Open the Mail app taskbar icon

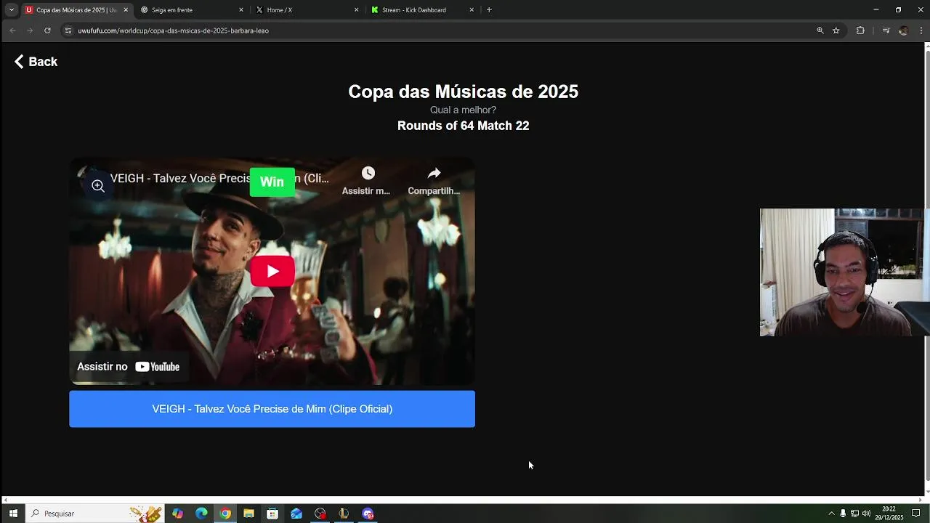click(296, 514)
